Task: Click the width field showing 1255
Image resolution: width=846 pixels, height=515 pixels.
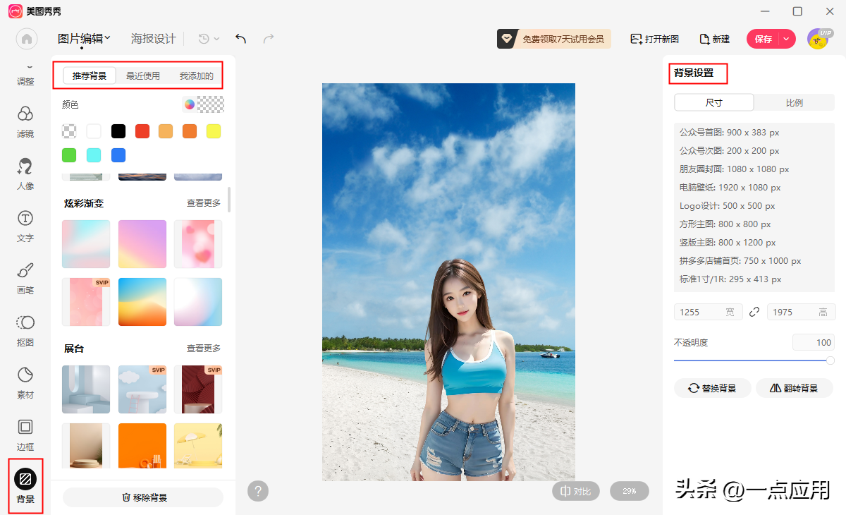Action: click(x=708, y=312)
